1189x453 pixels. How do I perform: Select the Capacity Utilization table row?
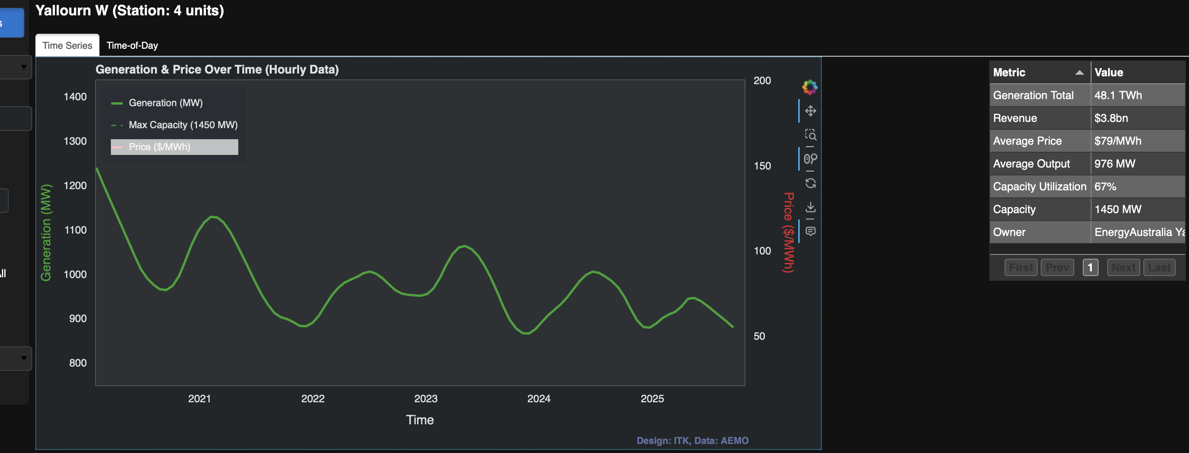pyautogui.click(x=1040, y=186)
